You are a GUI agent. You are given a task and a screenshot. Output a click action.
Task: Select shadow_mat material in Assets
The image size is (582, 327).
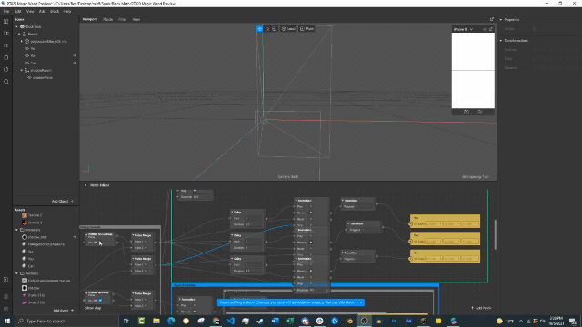[37, 237]
